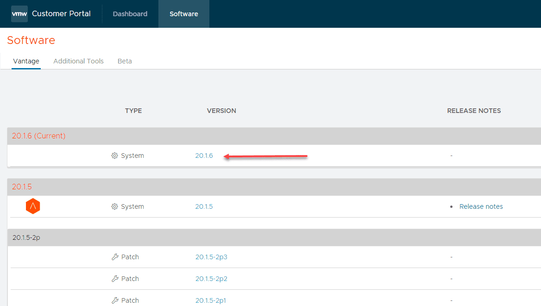Click the Patch label for 20.1.5-2p1
This screenshot has height=306, width=541.
pyautogui.click(x=130, y=300)
